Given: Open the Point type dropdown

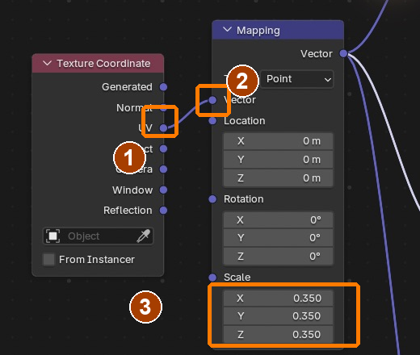Looking at the screenshot, I should click(x=296, y=79).
